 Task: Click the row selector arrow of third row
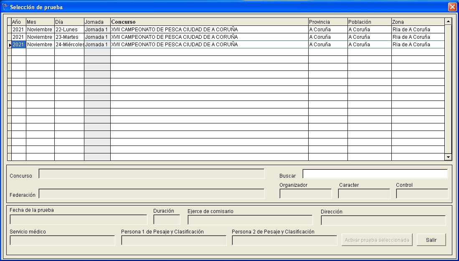coord(9,45)
